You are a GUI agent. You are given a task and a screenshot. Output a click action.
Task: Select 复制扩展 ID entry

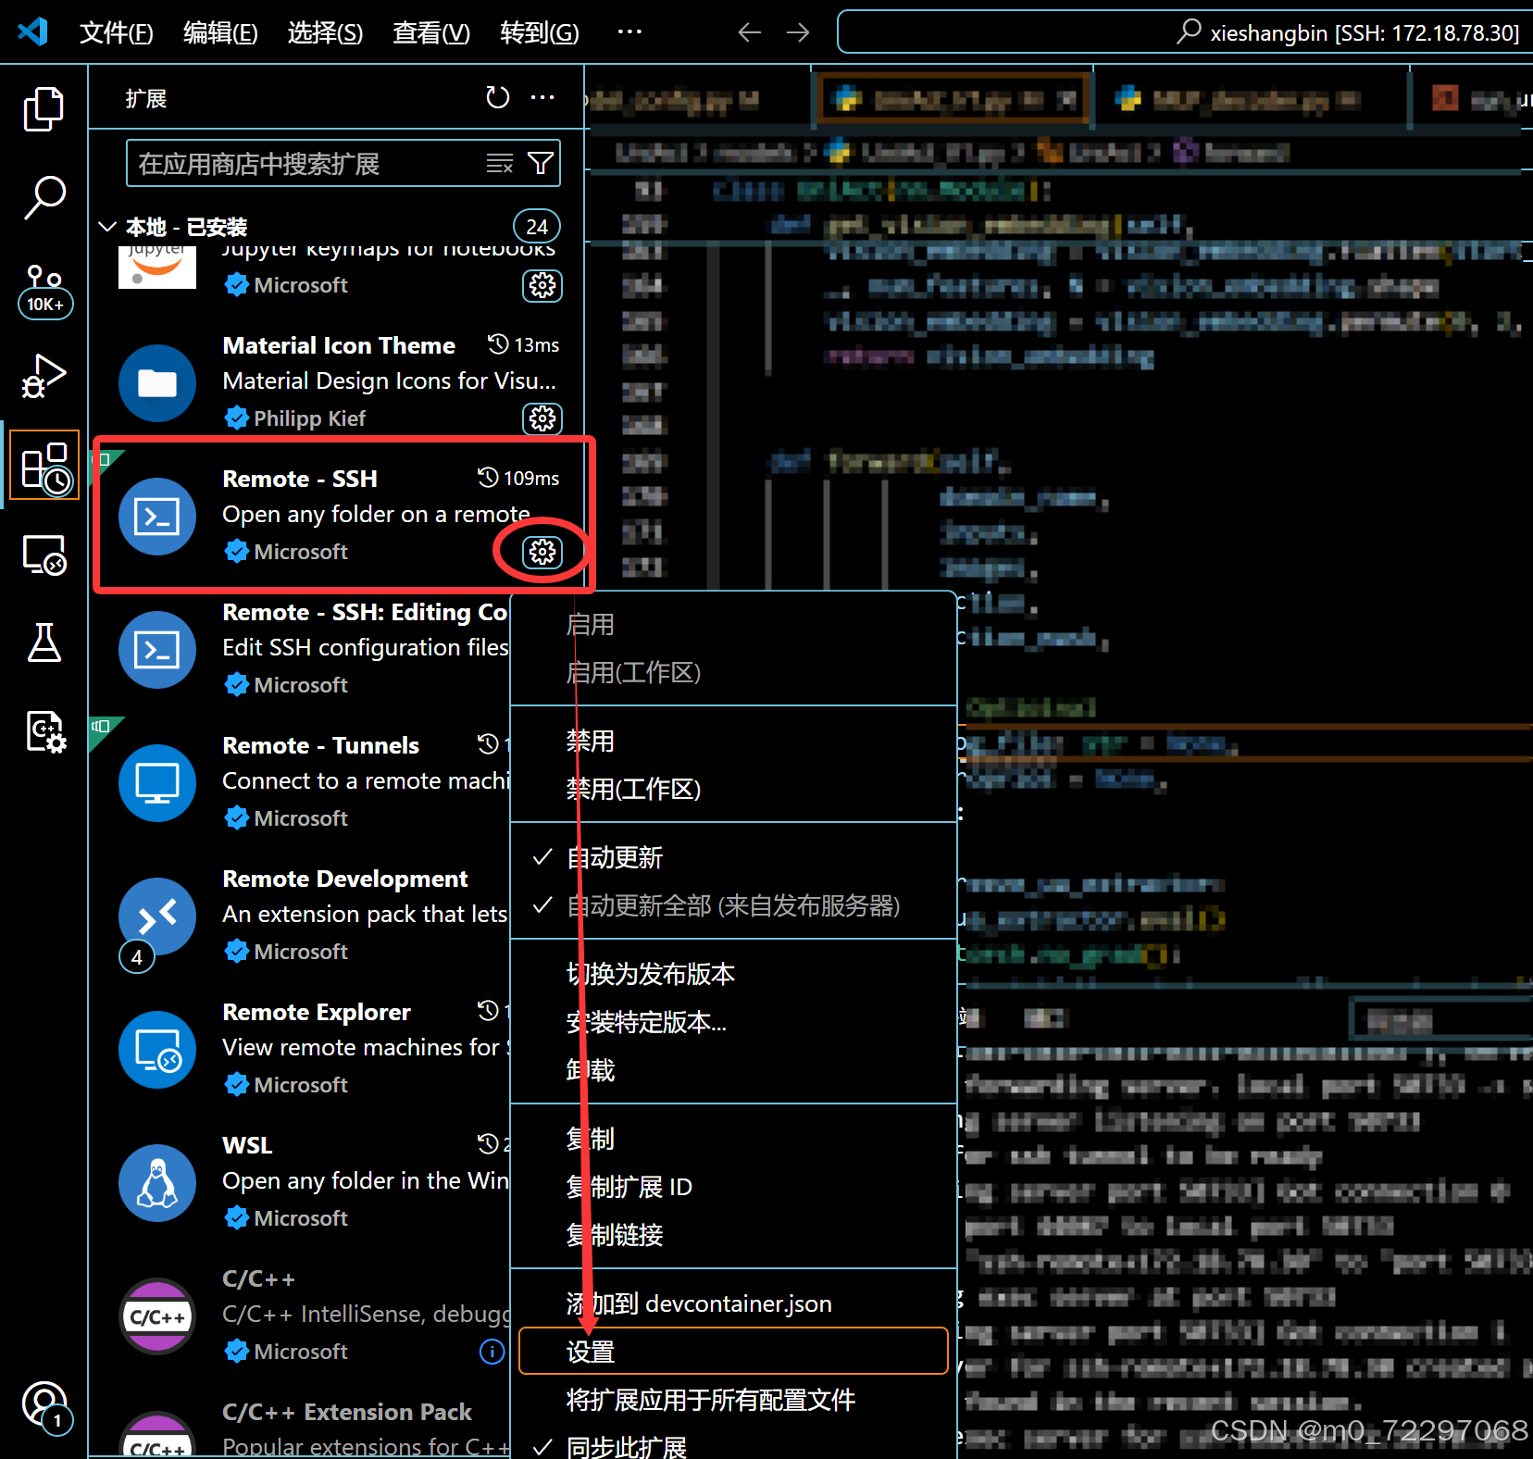[733, 1187]
